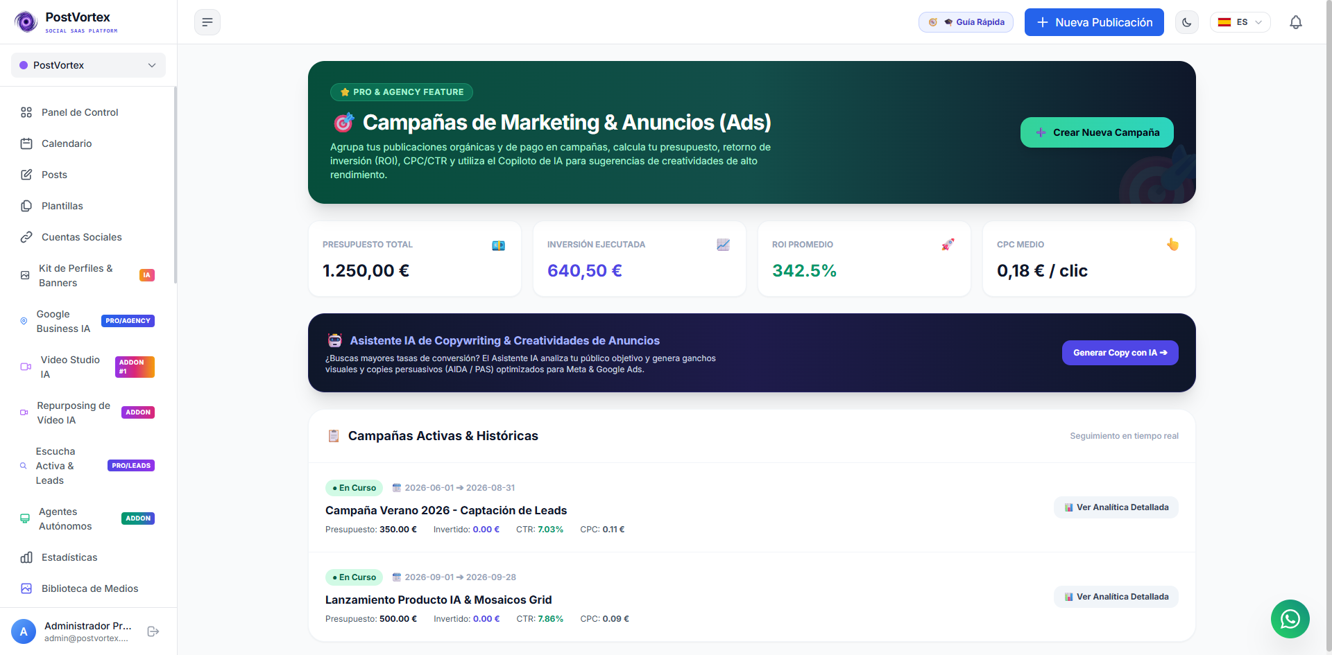Open the Guía Rápida guide
Screen dimensions: 1332x655
966,22
